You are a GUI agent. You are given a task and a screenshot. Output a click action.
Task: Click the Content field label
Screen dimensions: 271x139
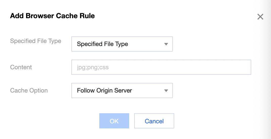21,67
